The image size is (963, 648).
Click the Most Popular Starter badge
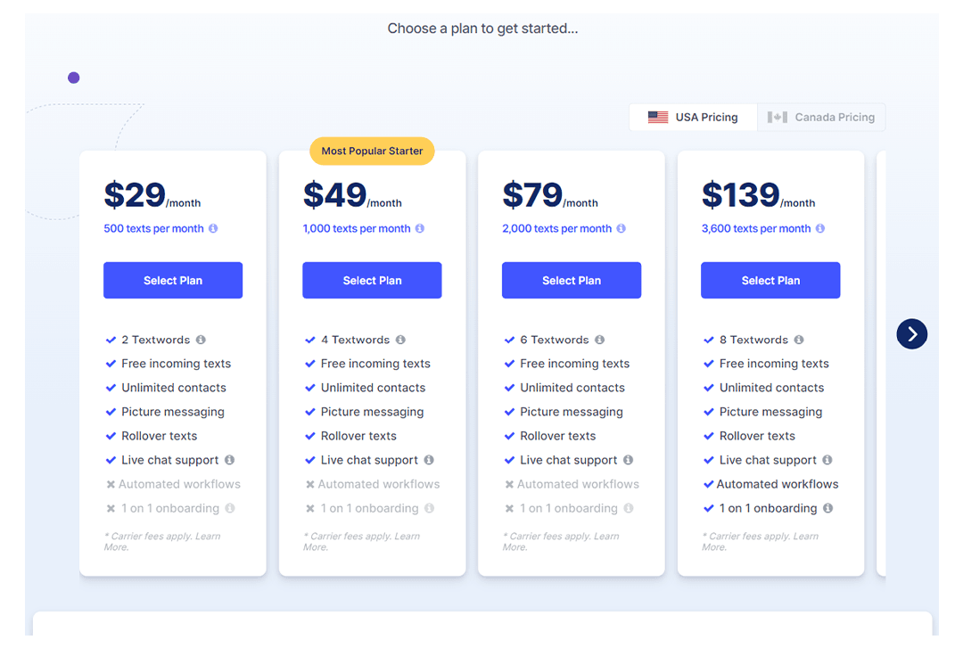click(372, 151)
